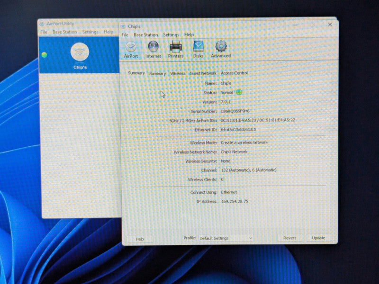Viewport: 379px width, 284px height.
Task: Open the AirPort toolbar section
Action: 131,50
